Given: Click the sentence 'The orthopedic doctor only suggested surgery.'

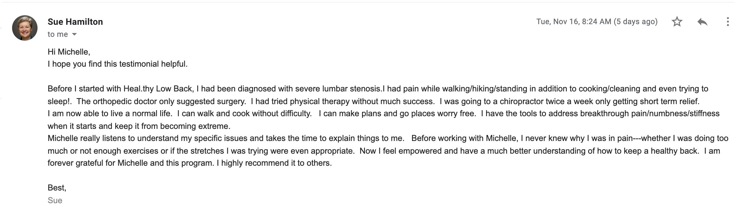Looking at the screenshot, I should pos(161,101).
